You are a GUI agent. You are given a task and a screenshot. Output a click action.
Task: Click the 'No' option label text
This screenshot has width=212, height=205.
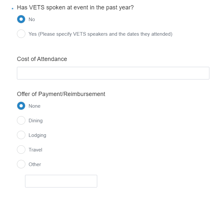32,19
